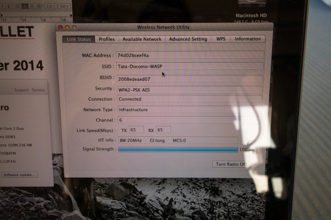Click the left indent marker on ruler
The image size is (331, 220).
click(x=2, y=16)
